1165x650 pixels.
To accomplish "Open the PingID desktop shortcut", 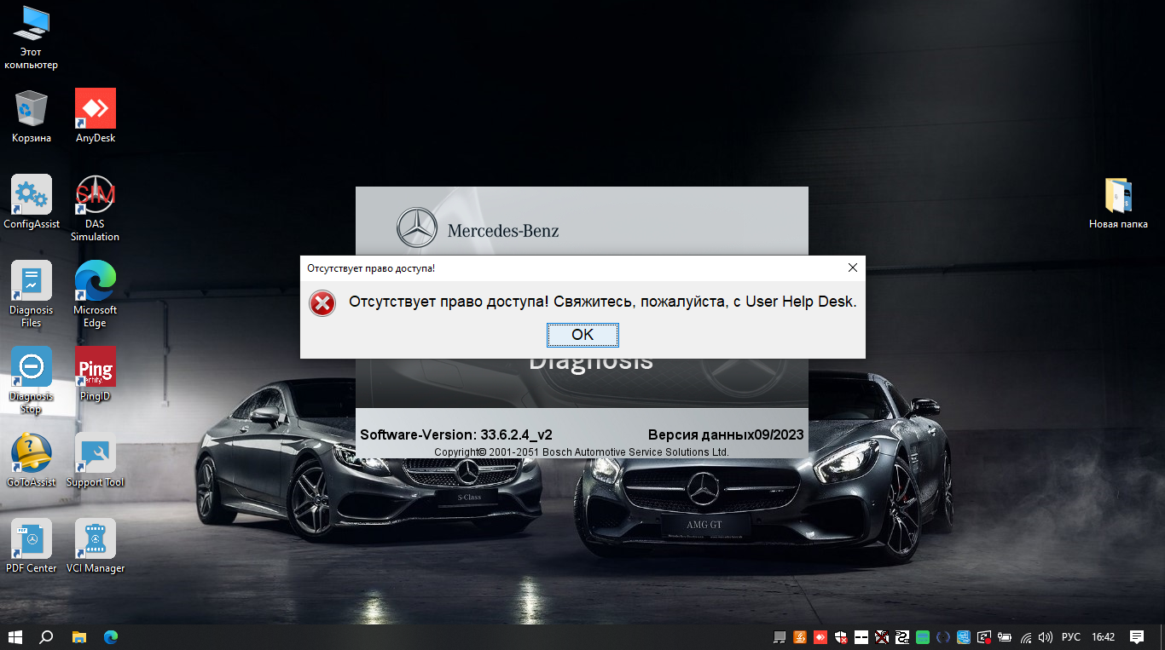I will coord(96,374).
